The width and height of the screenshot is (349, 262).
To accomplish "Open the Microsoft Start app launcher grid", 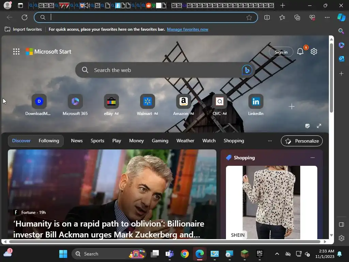I will [x=16, y=52].
